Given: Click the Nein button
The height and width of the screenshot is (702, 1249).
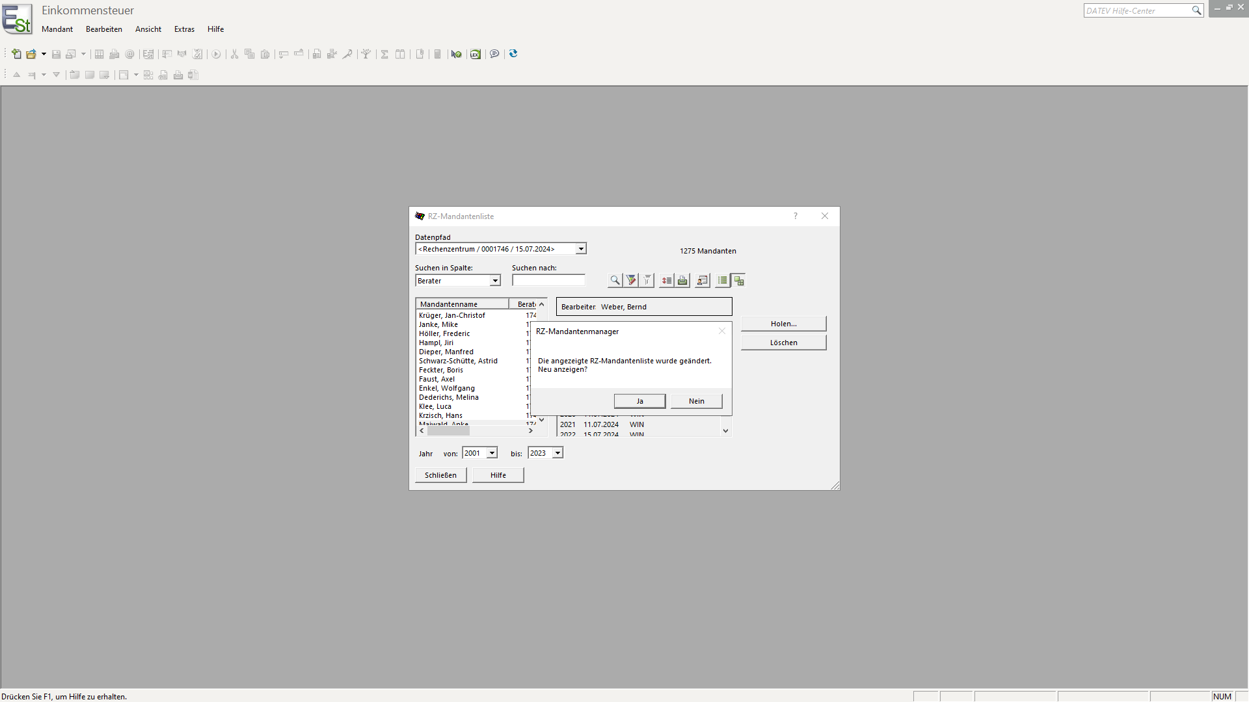Looking at the screenshot, I should click(x=696, y=401).
